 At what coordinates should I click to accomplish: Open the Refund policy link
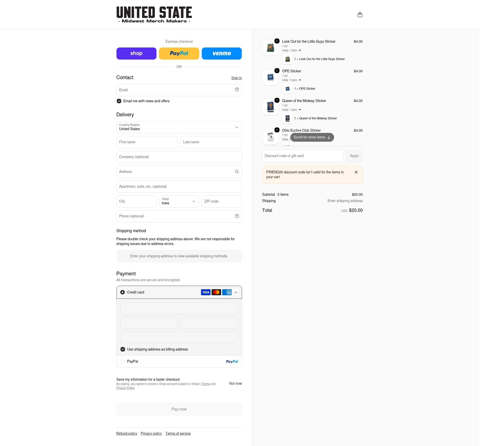click(x=127, y=433)
